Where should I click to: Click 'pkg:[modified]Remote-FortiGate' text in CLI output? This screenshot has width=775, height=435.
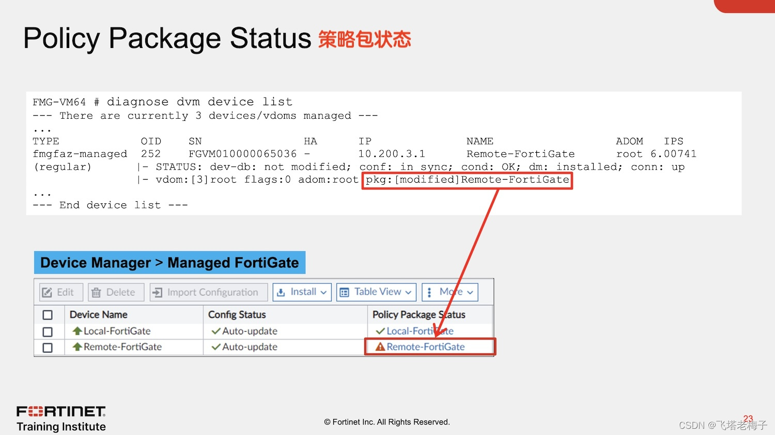pyautogui.click(x=467, y=180)
